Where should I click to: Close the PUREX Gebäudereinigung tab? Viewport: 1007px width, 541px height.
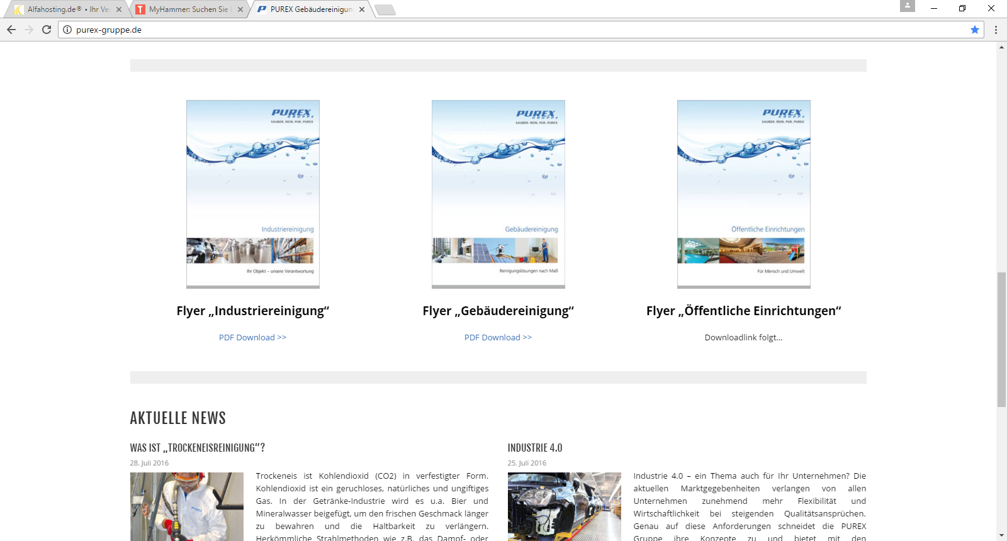click(362, 9)
